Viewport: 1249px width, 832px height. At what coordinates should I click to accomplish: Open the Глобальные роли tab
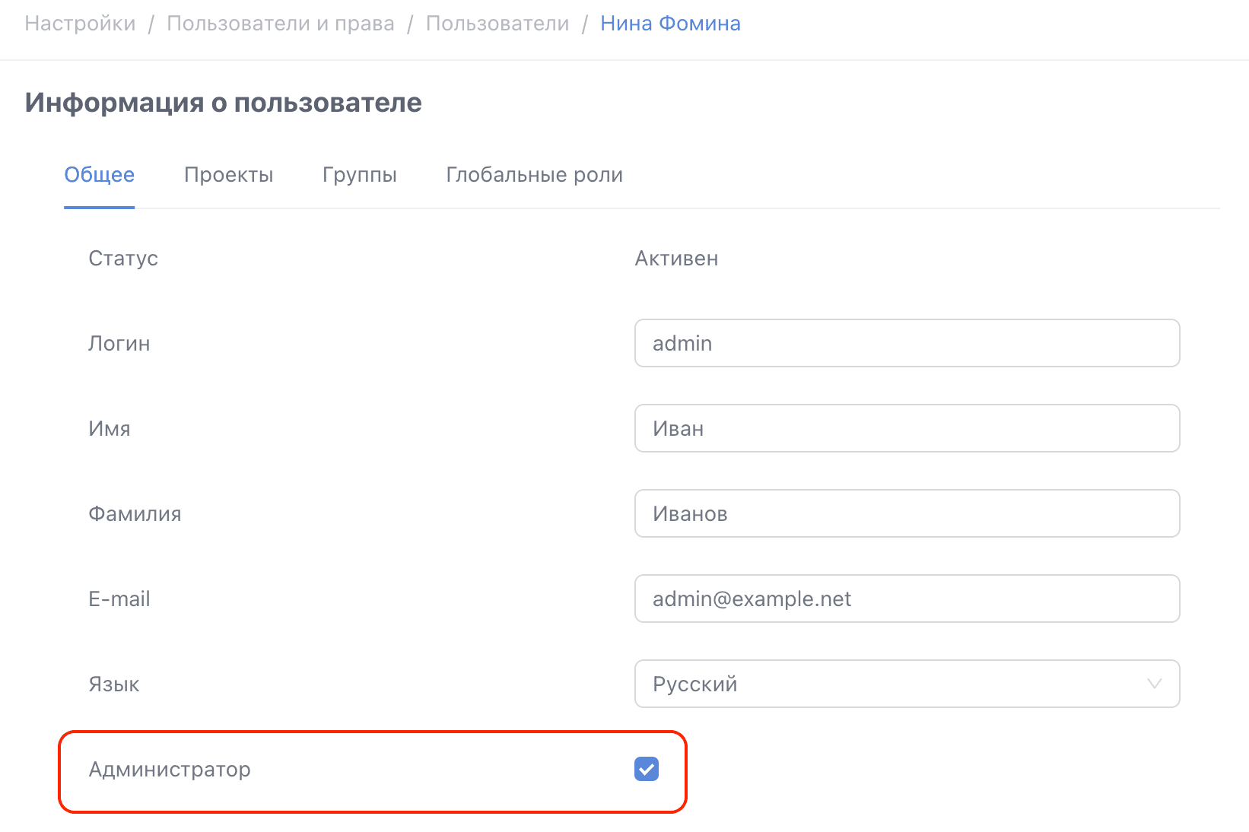[534, 175]
